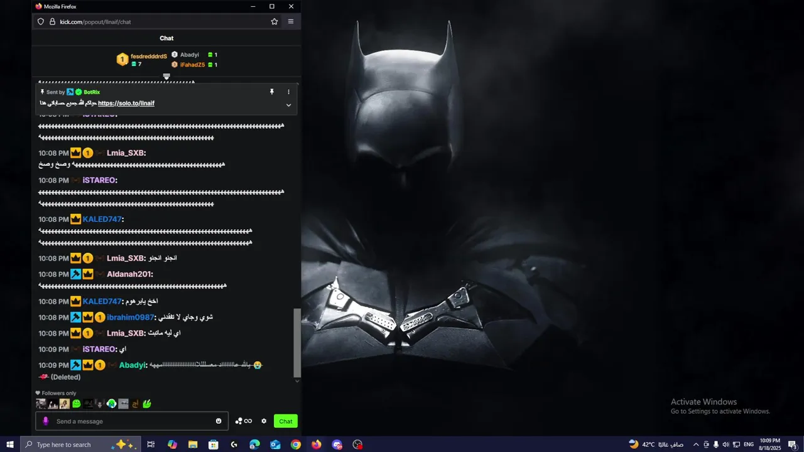The width and height of the screenshot is (804, 452).
Task: Open pinned message three-dot options
Action: (289, 92)
